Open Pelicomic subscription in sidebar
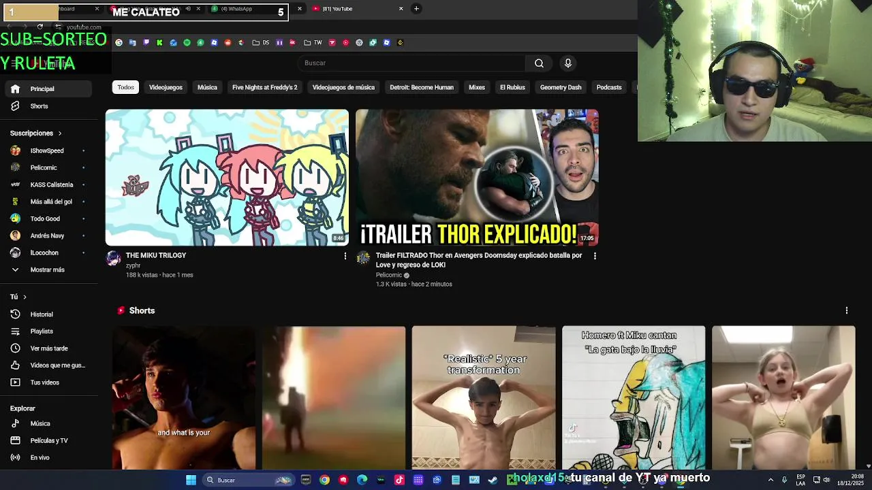 pyautogui.click(x=47, y=167)
